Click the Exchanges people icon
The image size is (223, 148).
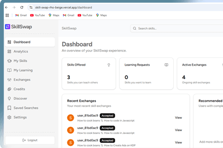9,80
